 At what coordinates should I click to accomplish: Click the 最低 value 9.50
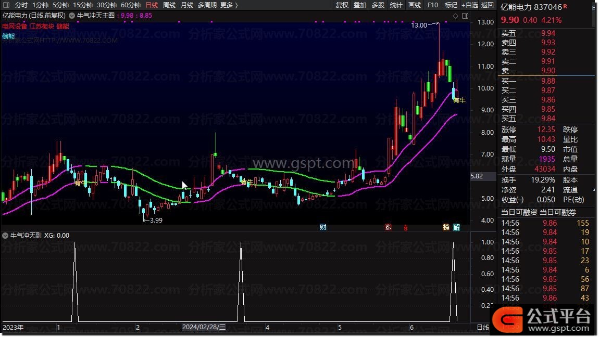(548, 149)
